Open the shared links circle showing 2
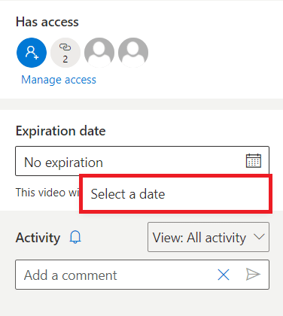The image size is (283, 316). tap(65, 53)
